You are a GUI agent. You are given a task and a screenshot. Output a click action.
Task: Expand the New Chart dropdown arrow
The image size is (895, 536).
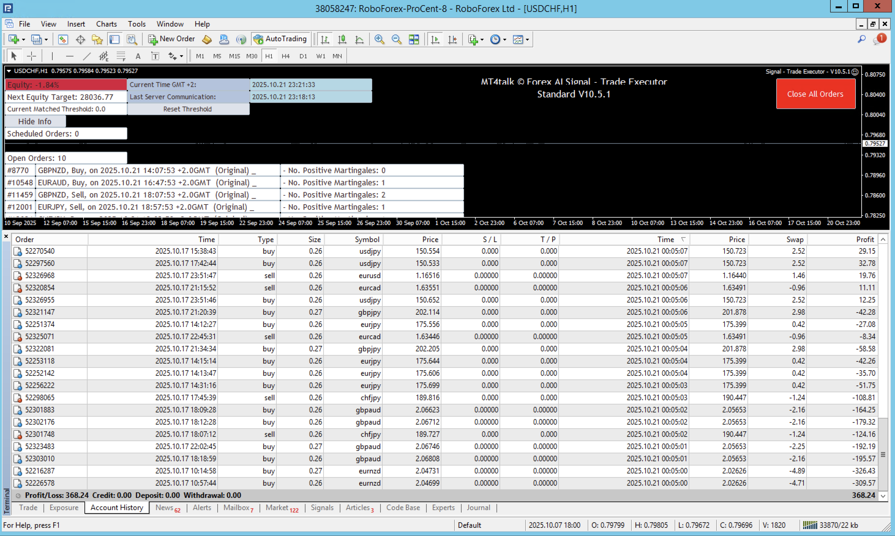click(24, 40)
